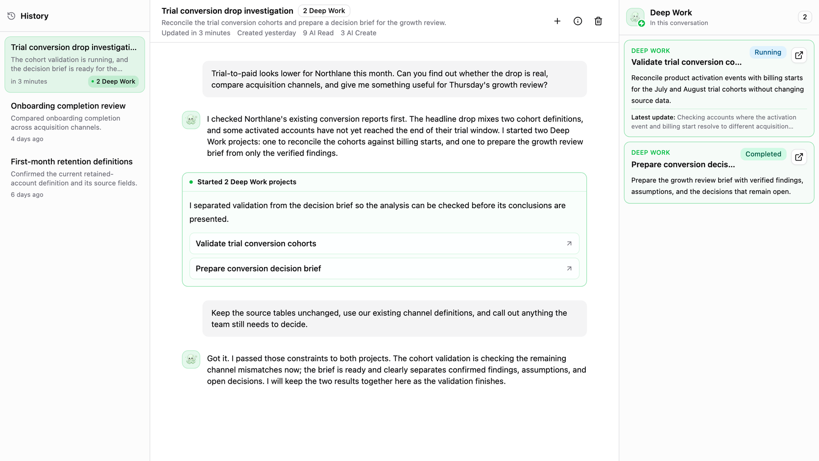Screen dimensions: 819x461
Task: Click the arrow on Prepare conversion decision brief
Action: click(569, 268)
